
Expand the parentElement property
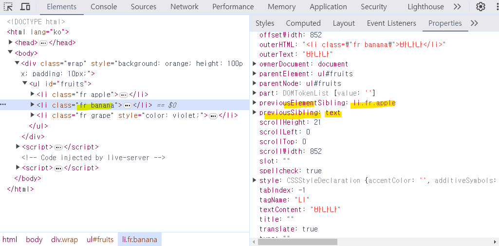coord(254,74)
